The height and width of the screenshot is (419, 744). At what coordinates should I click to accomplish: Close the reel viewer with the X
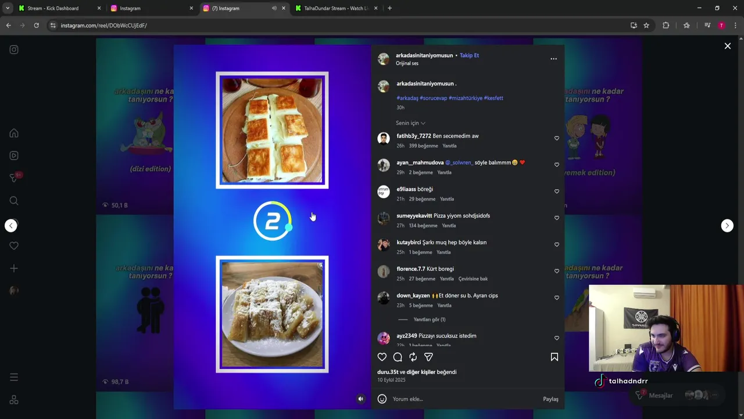click(x=727, y=46)
